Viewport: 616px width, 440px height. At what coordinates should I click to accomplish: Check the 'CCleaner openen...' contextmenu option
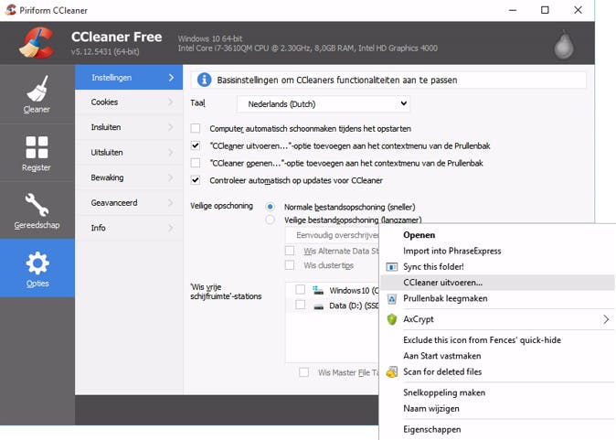[x=196, y=163]
